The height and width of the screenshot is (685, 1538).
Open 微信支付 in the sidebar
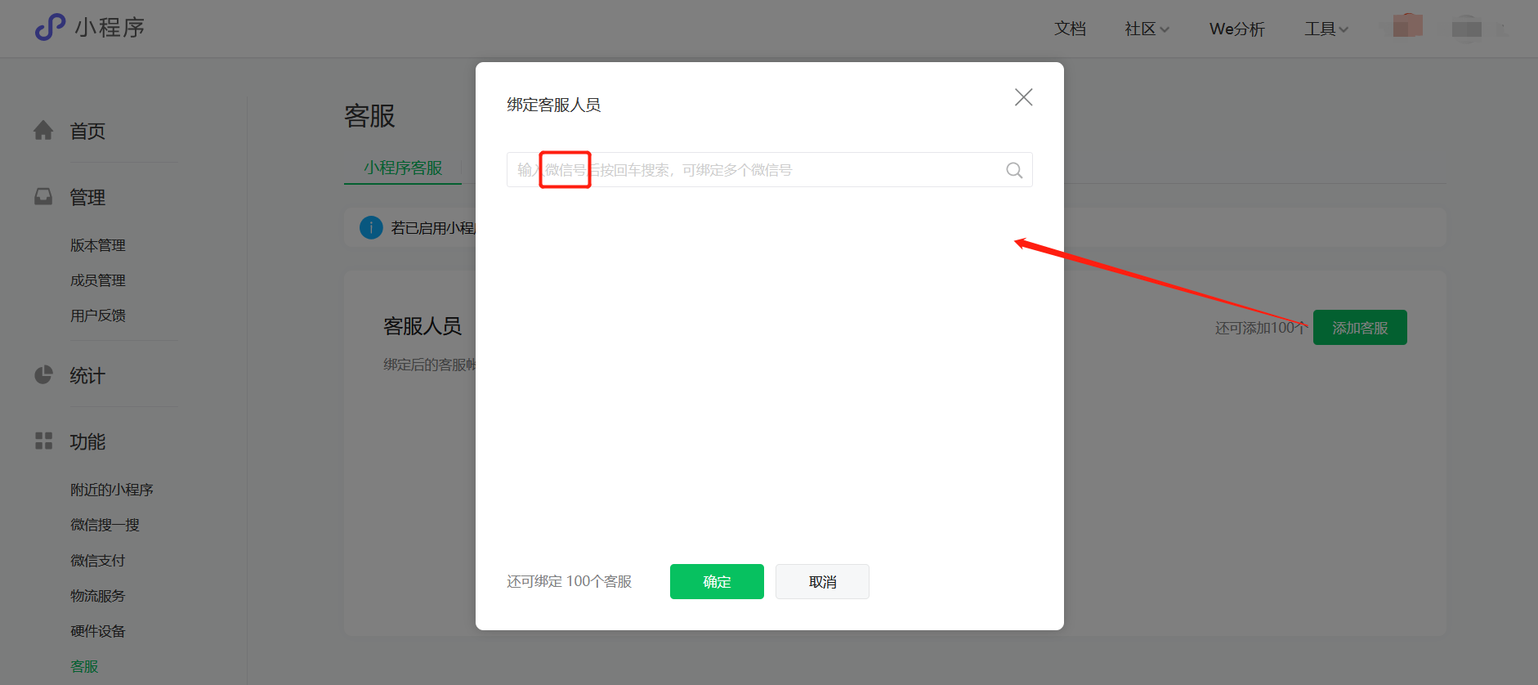(98, 561)
